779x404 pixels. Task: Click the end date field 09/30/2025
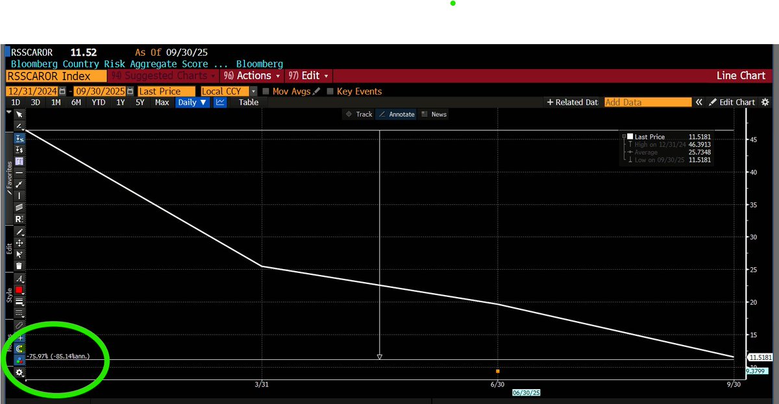(101, 91)
